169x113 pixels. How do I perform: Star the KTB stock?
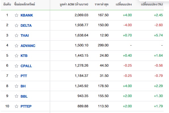16,56
